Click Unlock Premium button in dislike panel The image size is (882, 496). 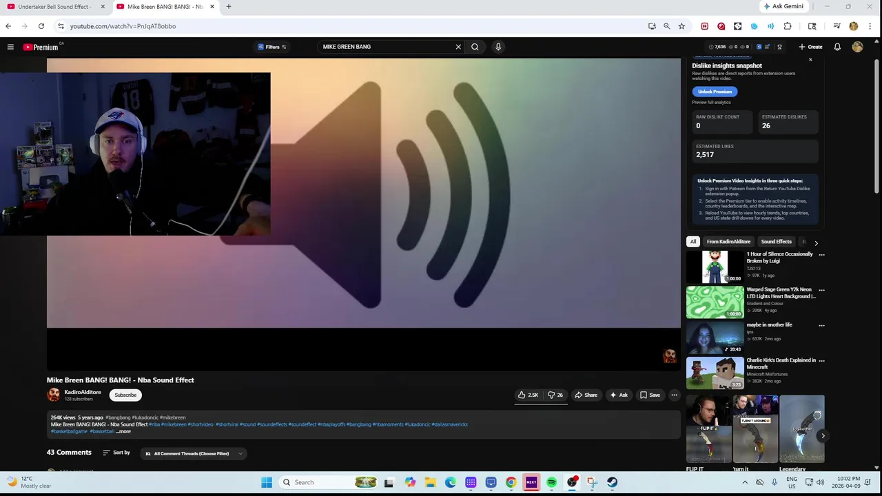[715, 92]
